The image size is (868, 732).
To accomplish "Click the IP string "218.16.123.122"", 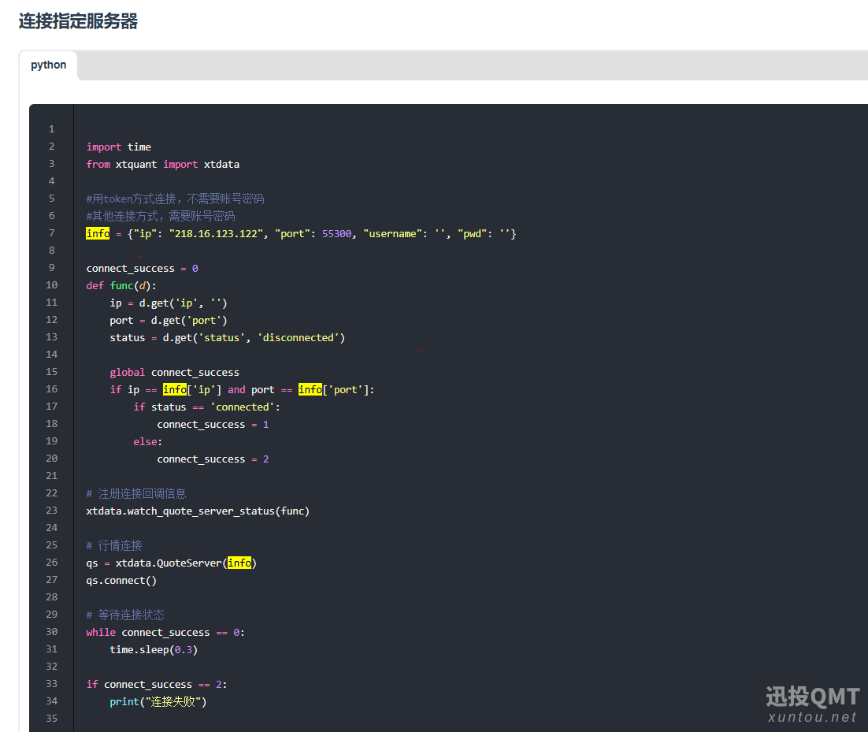I will 216,234.
